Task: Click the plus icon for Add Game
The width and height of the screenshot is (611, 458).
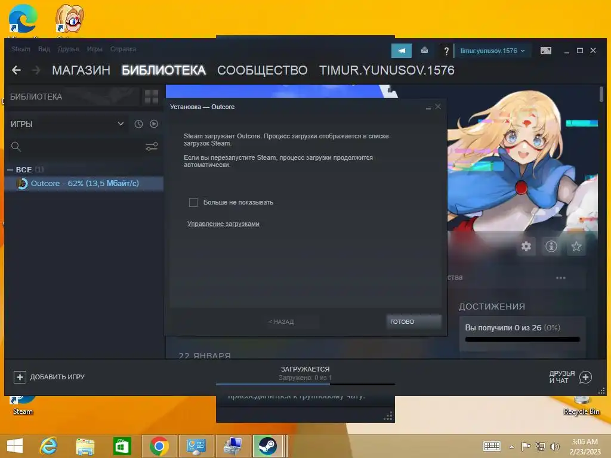Action: (20, 377)
